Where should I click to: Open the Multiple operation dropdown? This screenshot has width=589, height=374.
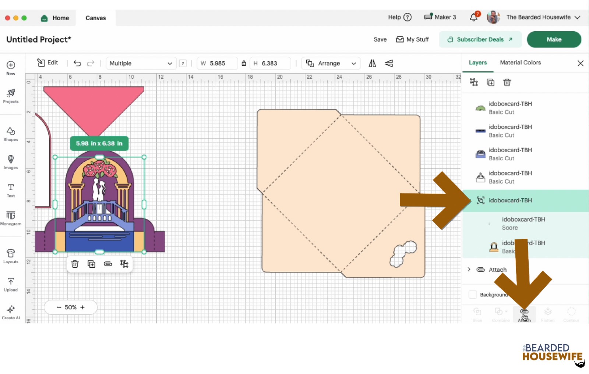[x=141, y=63]
